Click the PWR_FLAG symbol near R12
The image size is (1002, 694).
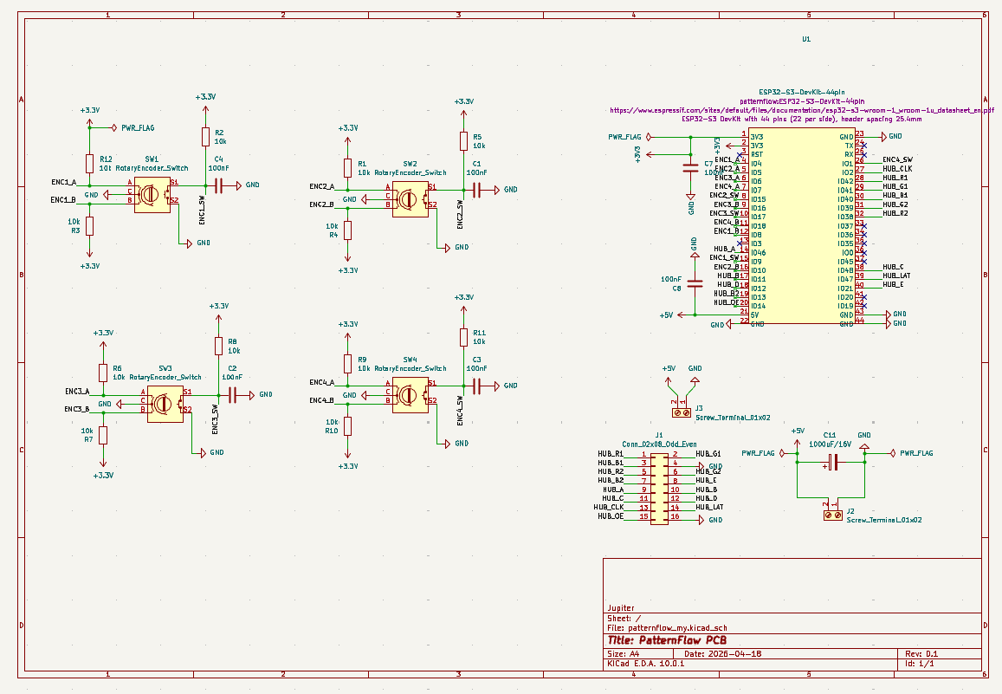pos(137,127)
